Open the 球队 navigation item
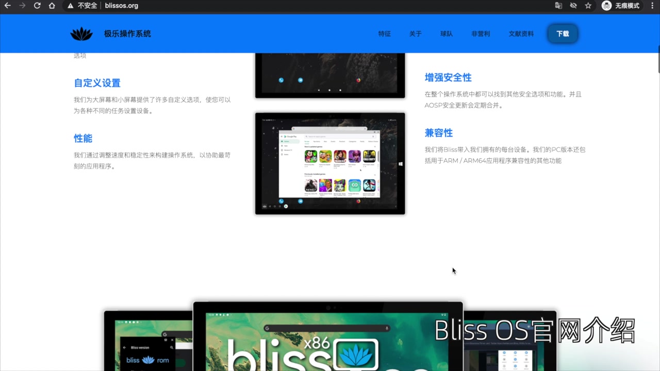Viewport: 660px width, 371px height. (x=447, y=34)
